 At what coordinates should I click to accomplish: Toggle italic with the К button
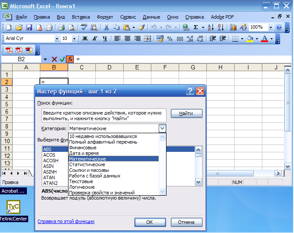click(x=95, y=39)
